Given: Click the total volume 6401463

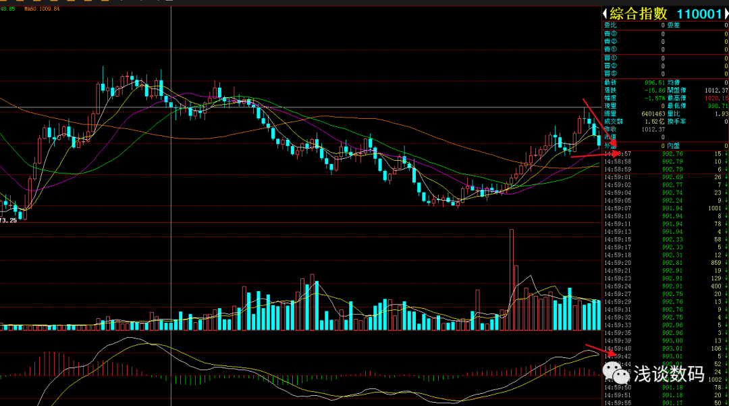Looking at the screenshot, I should (653, 114).
